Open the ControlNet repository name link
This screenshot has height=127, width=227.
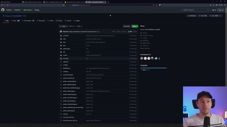click(x=17, y=16)
